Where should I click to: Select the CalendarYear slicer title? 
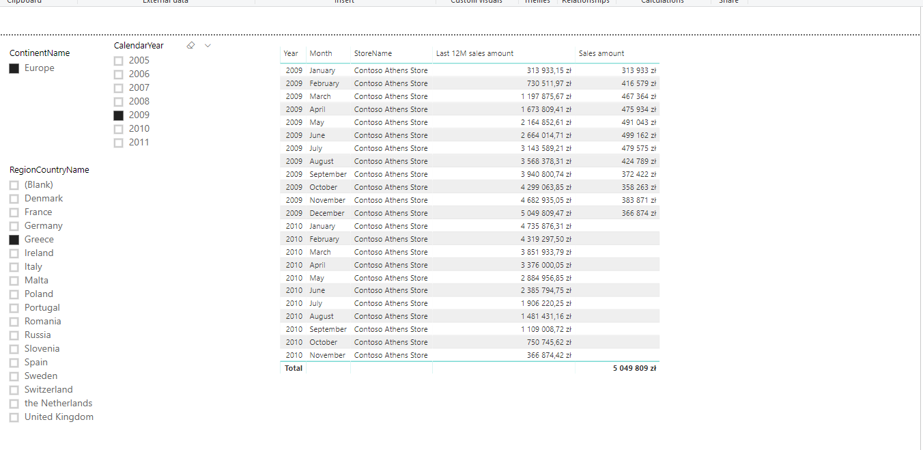coord(139,46)
